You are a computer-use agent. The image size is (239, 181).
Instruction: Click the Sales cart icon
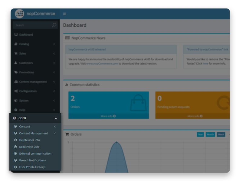click(x=16, y=53)
